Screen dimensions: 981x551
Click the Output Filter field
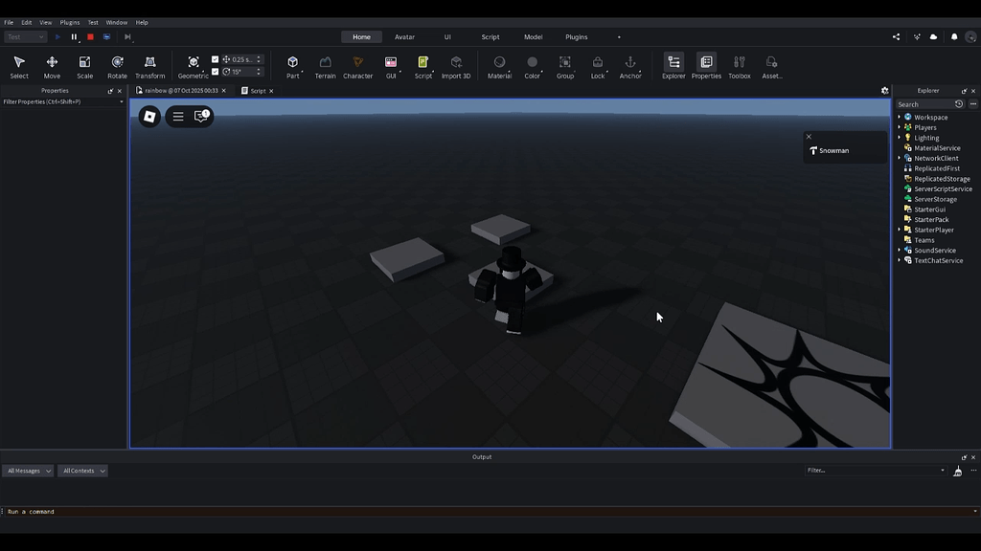point(876,471)
